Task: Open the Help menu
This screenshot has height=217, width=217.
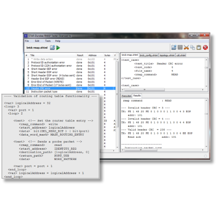Action: (x=58, y=41)
